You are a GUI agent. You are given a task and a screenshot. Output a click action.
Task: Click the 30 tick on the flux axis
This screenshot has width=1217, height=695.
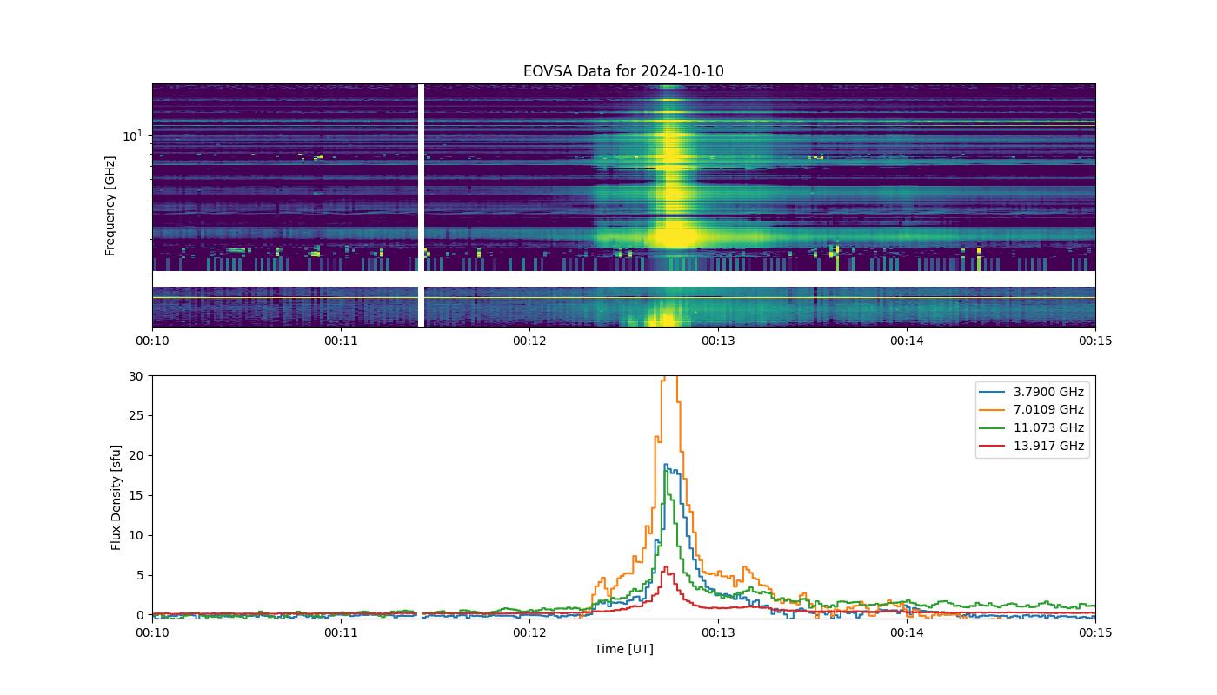(136, 376)
